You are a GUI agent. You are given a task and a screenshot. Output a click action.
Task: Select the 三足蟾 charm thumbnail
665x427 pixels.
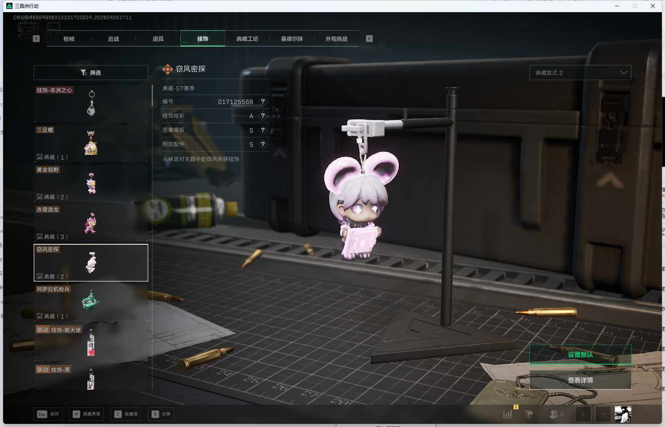click(91, 143)
